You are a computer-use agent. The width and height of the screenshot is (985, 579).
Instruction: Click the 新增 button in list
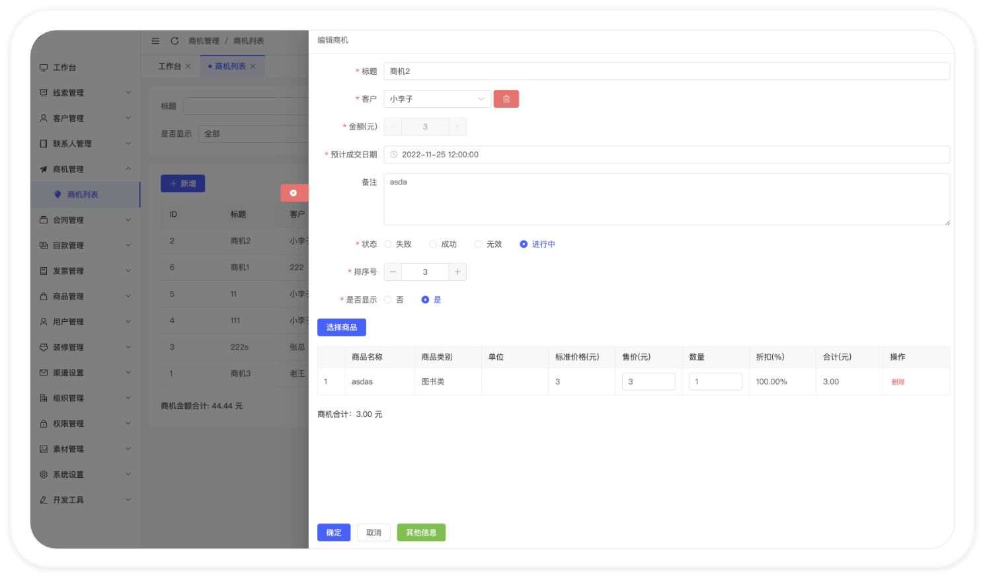tap(183, 184)
